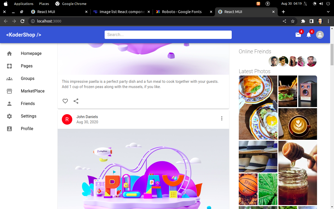Open Chrome extensions puzzle icon
This screenshot has width=334, height=209.
(x=303, y=21)
